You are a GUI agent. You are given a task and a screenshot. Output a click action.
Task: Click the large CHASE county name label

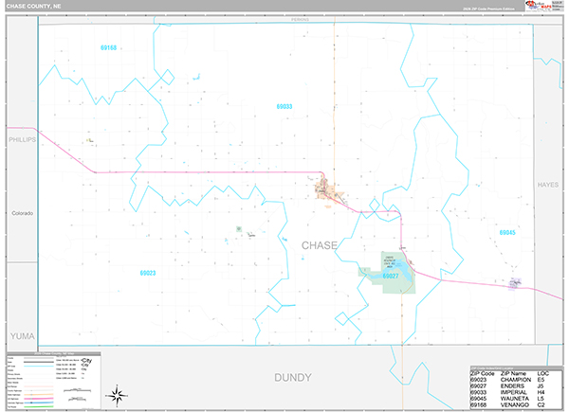click(320, 245)
